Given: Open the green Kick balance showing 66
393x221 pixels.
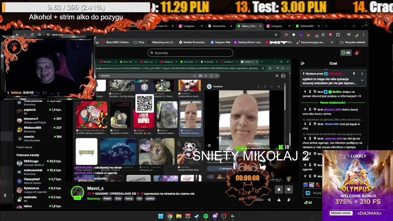Looking at the screenshot, I should click(346, 53).
